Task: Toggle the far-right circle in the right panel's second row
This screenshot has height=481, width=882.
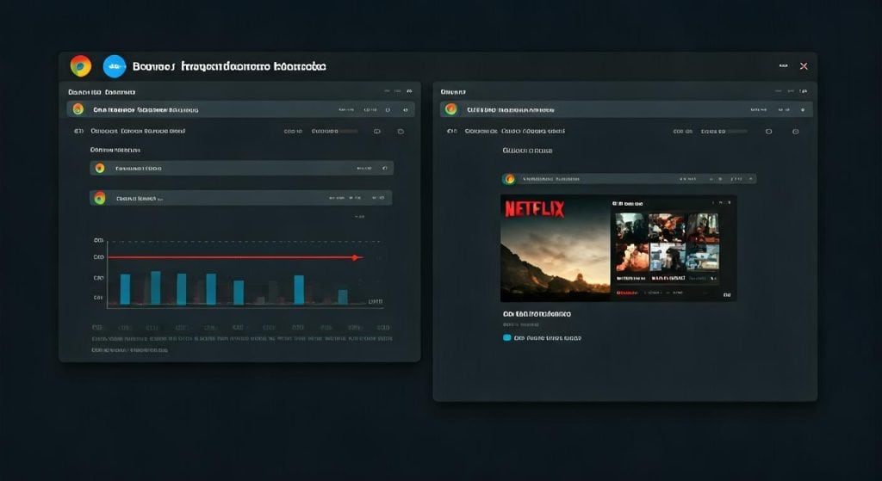Action: click(x=794, y=132)
